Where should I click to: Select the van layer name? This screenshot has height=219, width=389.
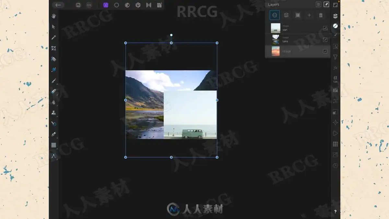point(285,30)
